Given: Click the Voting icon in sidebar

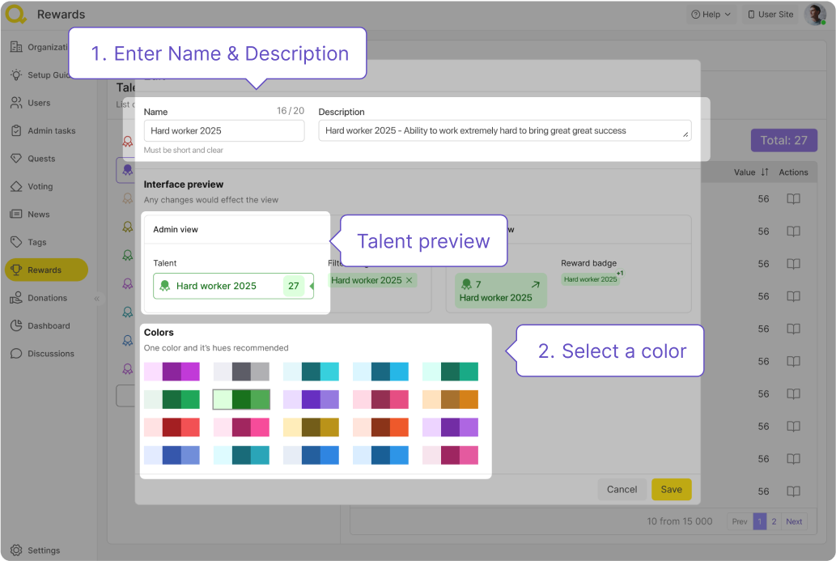Looking at the screenshot, I should click(x=16, y=186).
